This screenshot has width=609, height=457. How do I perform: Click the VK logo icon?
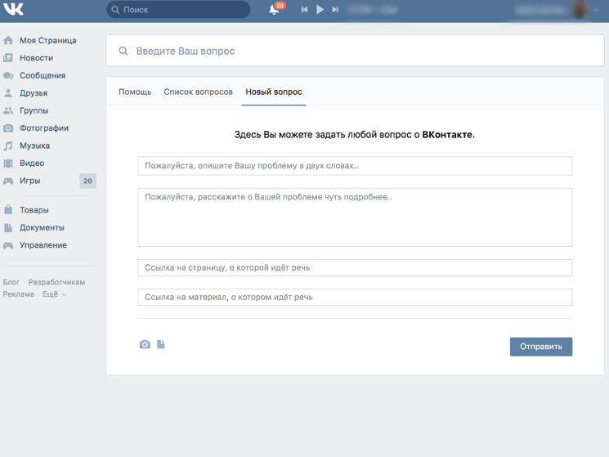coord(14,10)
